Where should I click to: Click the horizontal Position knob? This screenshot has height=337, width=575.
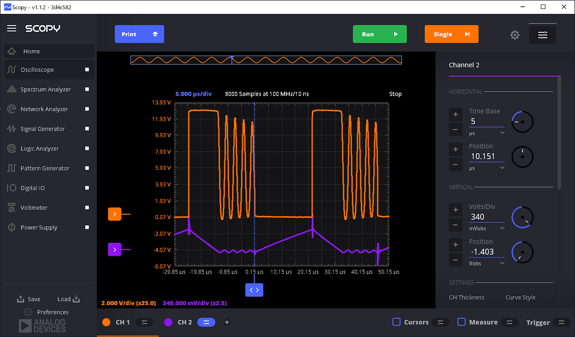pos(522,157)
